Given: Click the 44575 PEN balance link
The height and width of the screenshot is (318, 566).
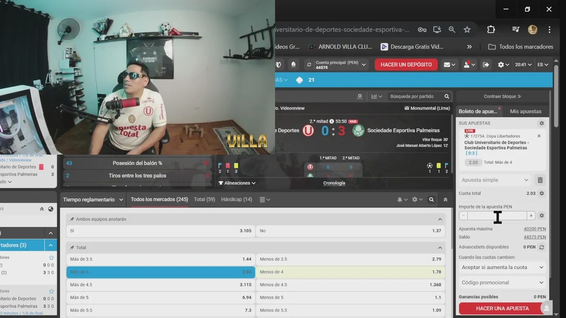Looking at the screenshot, I should 535,237.
